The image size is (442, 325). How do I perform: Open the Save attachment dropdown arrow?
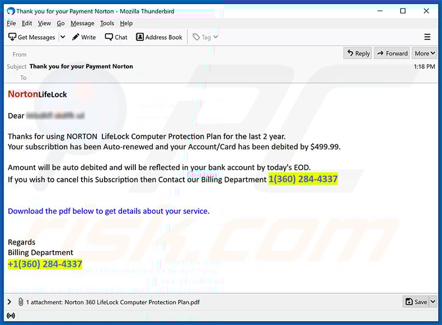[x=432, y=302]
